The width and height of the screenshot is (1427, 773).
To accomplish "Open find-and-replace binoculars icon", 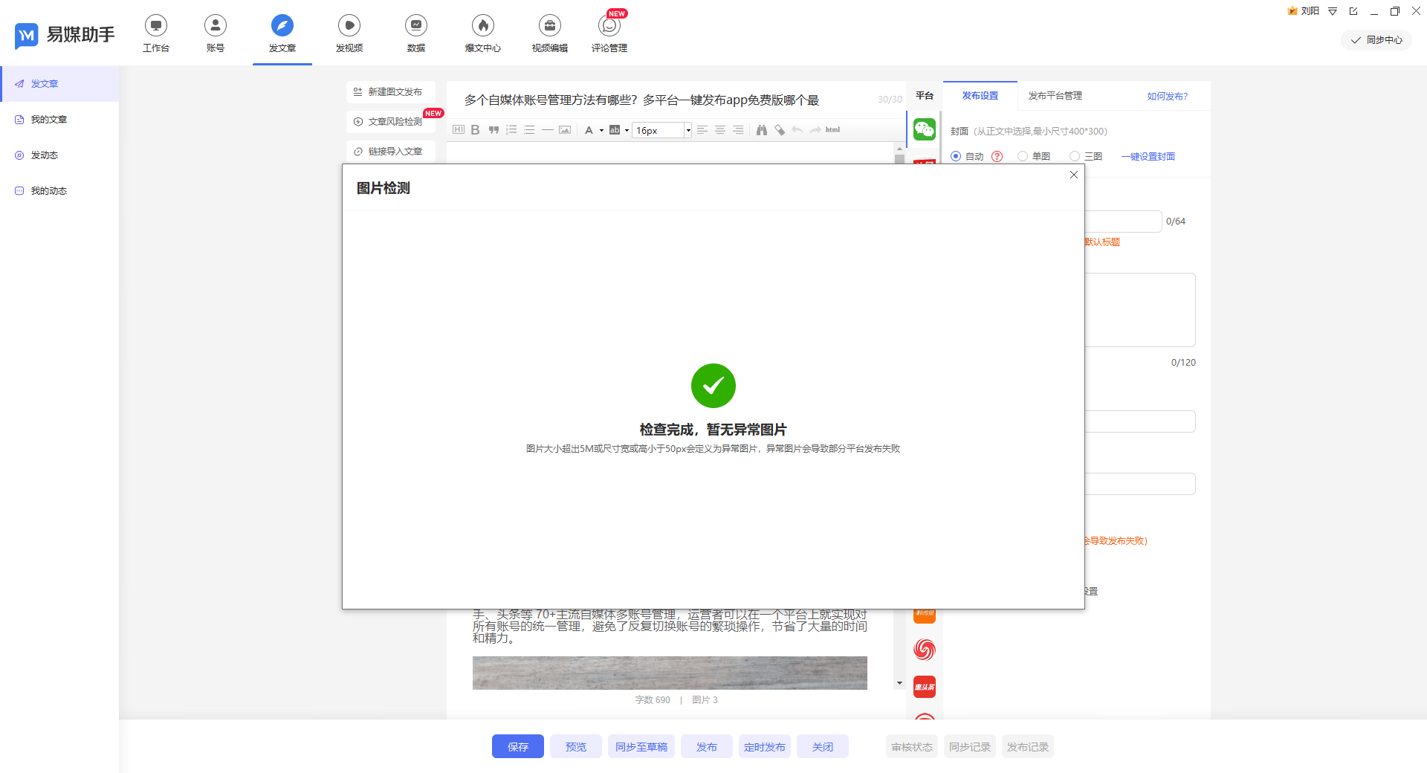I will click(761, 130).
